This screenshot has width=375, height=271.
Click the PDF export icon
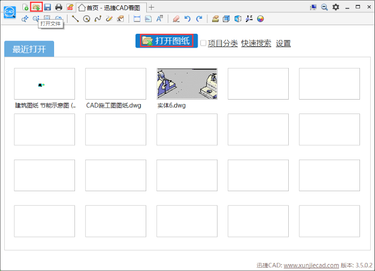tap(70, 7)
